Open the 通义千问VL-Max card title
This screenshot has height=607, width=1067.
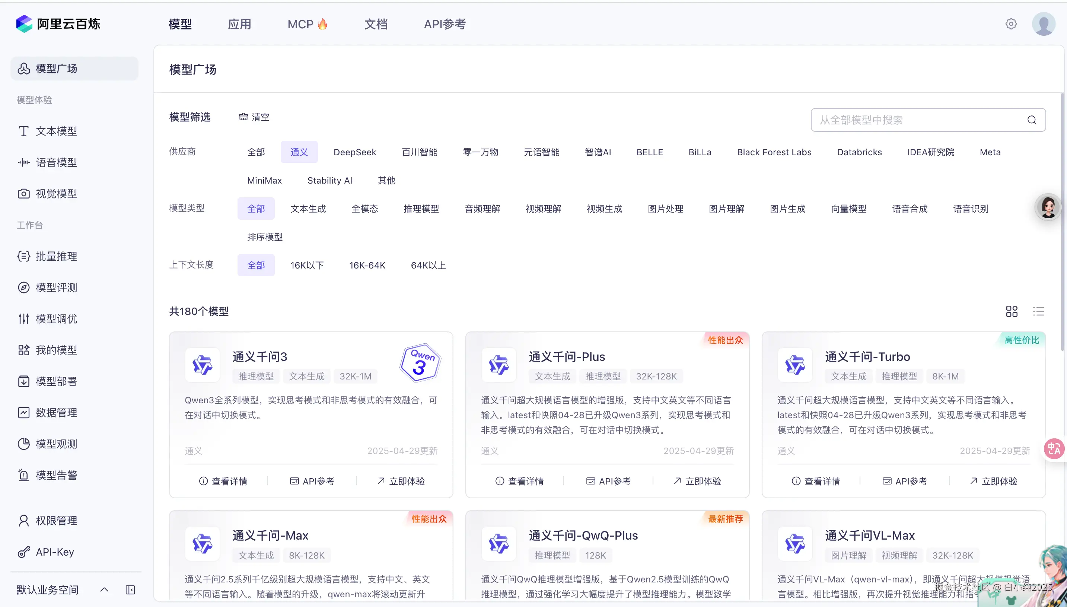coord(870,535)
